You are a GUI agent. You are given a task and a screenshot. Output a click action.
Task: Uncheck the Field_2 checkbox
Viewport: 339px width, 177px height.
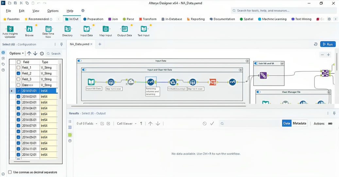pyautogui.click(x=18, y=73)
